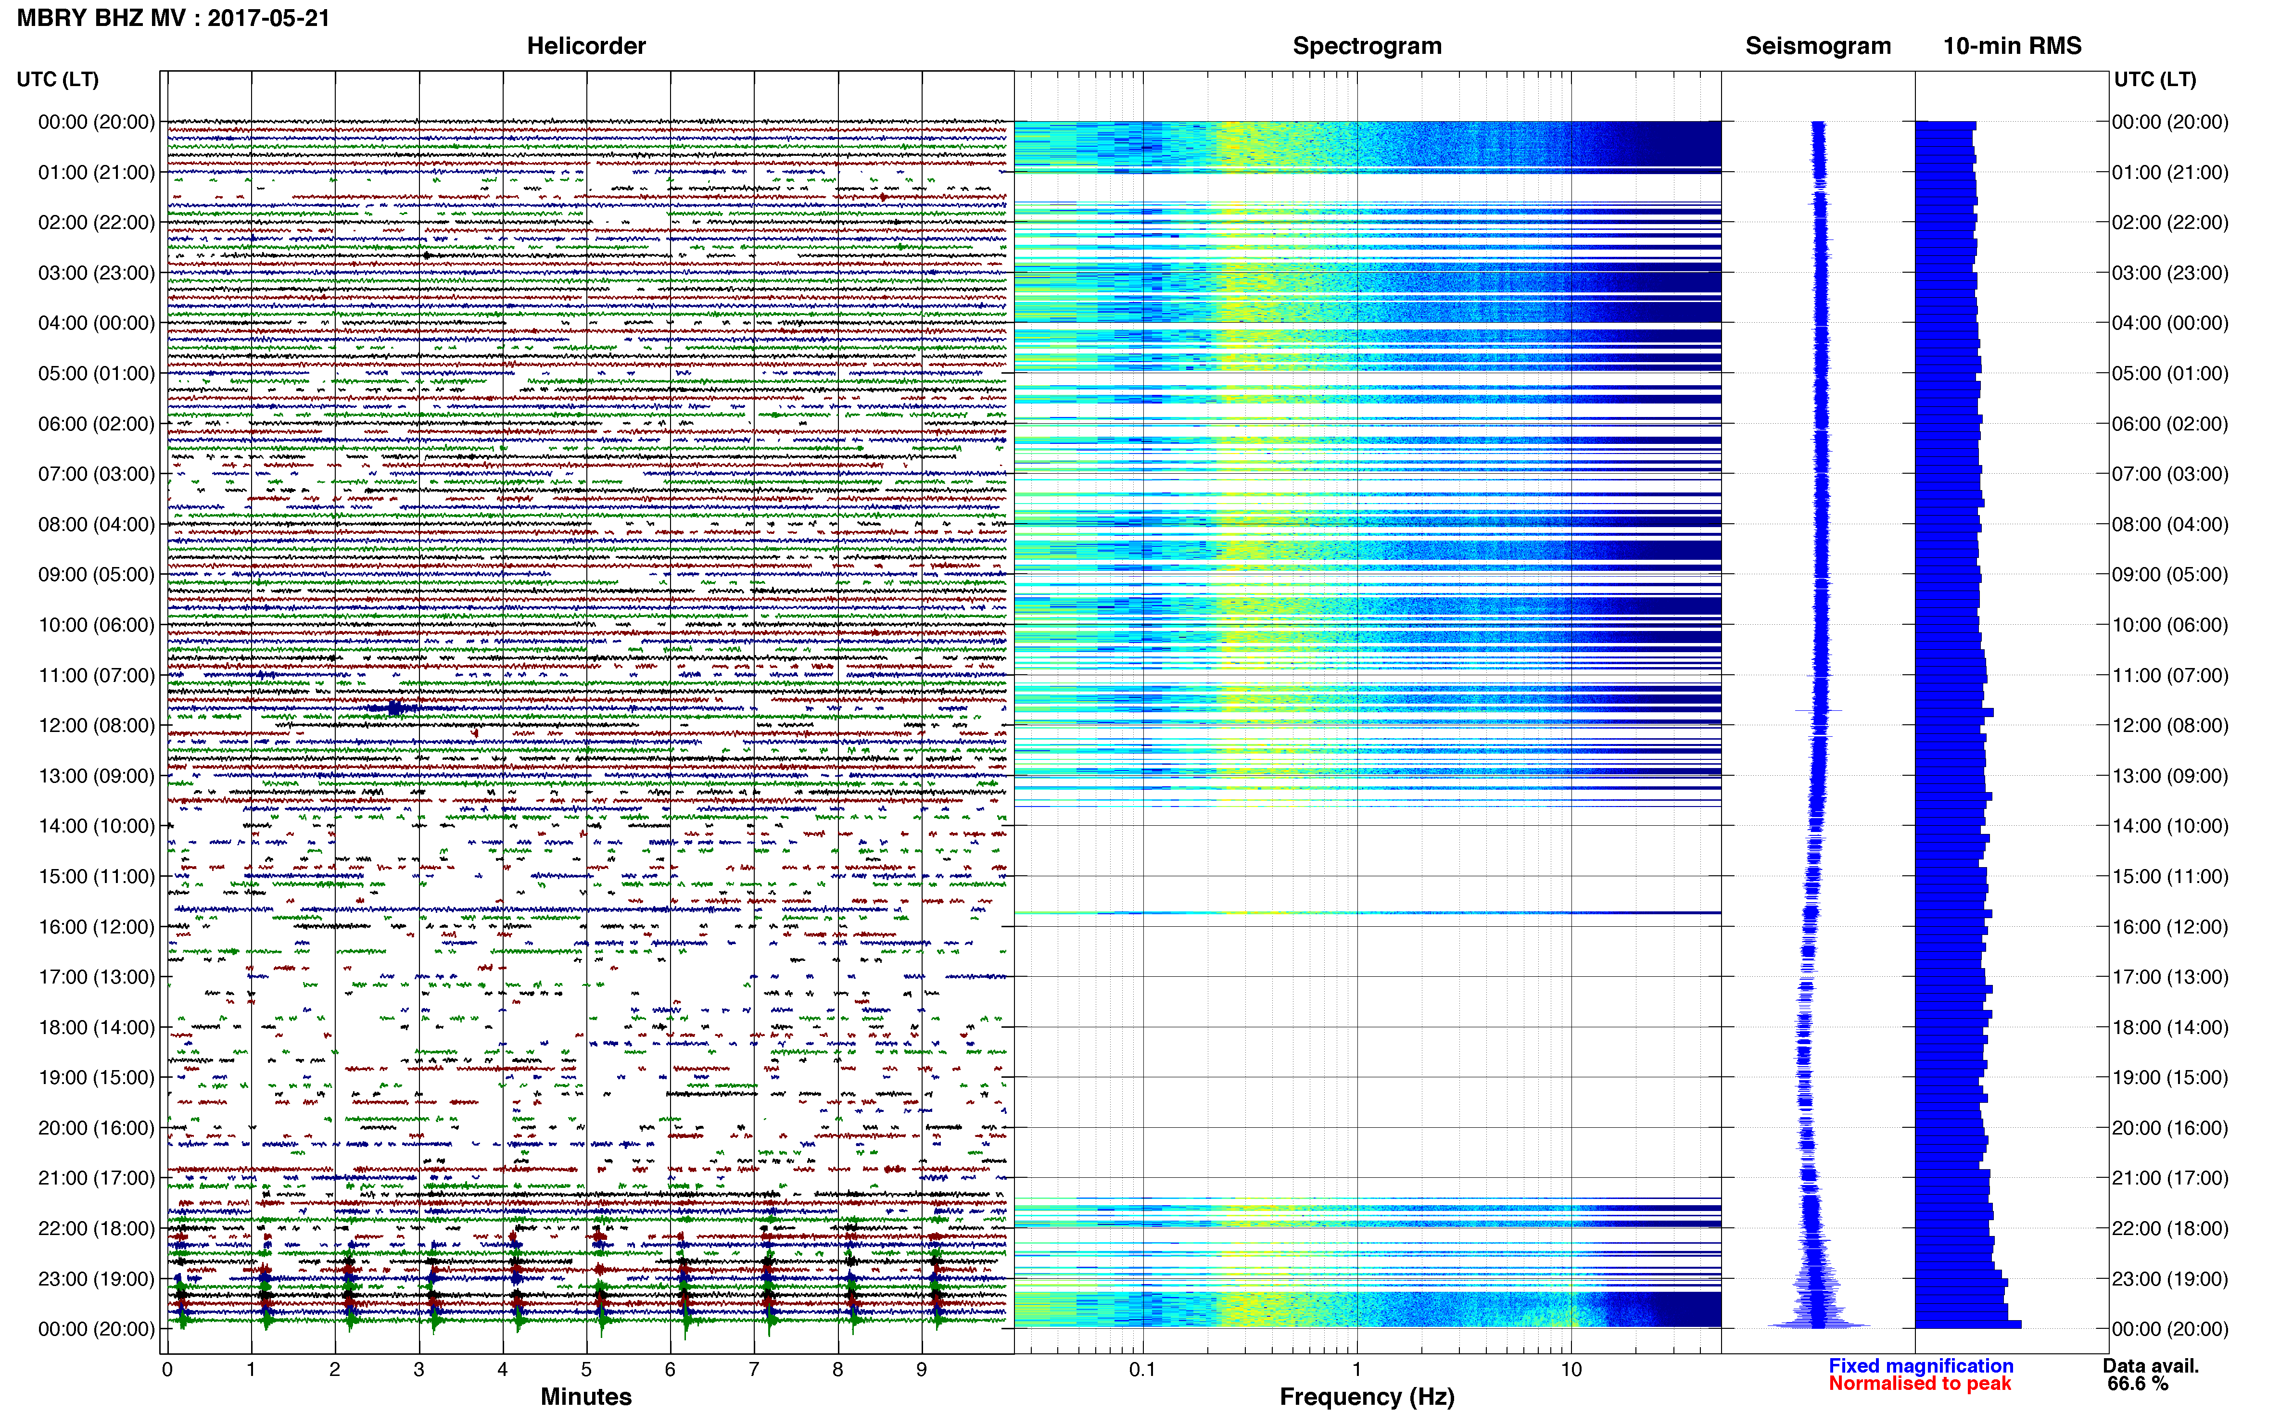Click left time label 20:00 (16:00)
The width and height of the screenshot is (2280, 1425).
click(x=96, y=1127)
